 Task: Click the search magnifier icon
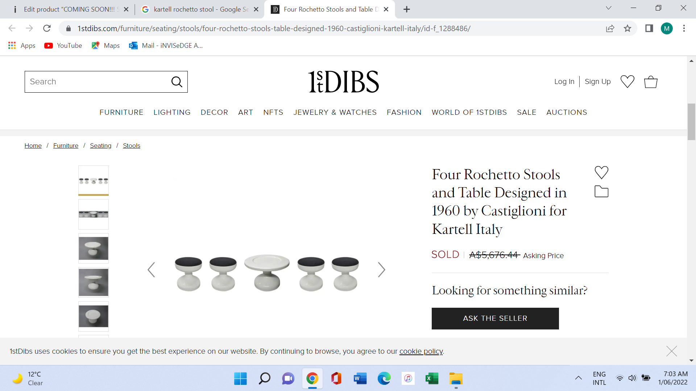click(x=177, y=82)
